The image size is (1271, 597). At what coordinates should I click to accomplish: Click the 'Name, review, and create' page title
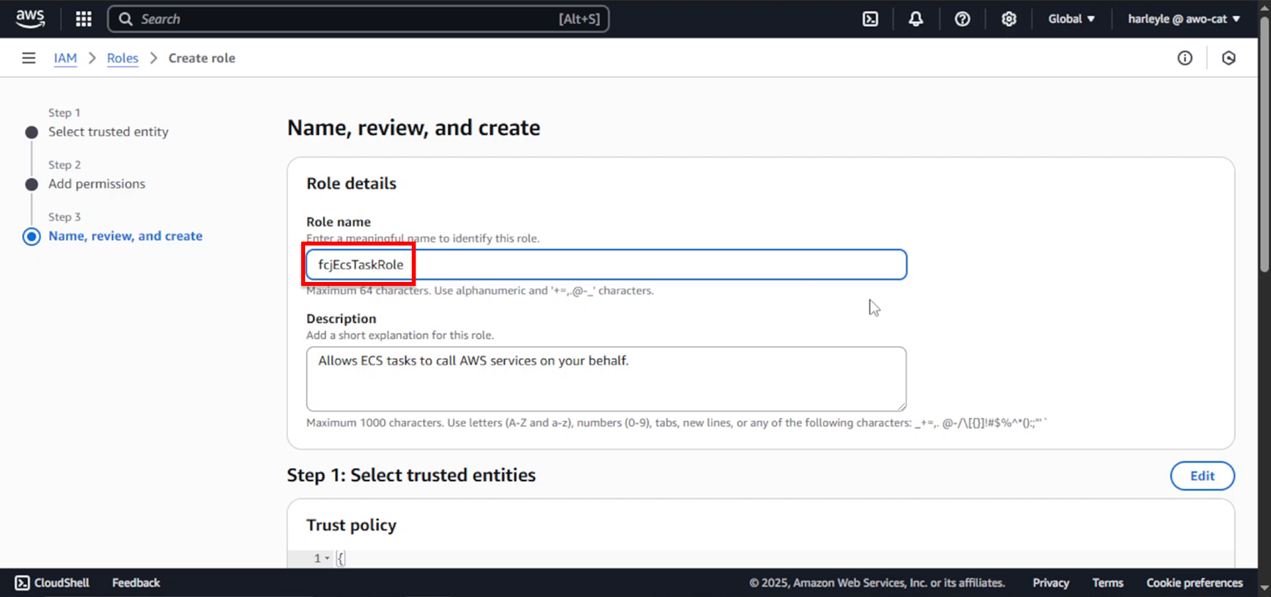414,128
